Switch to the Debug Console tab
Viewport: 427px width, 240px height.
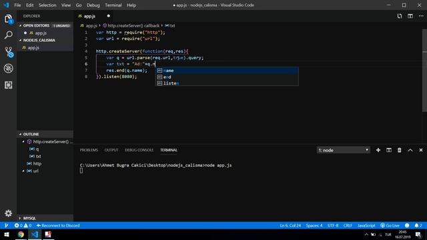[x=139, y=150]
